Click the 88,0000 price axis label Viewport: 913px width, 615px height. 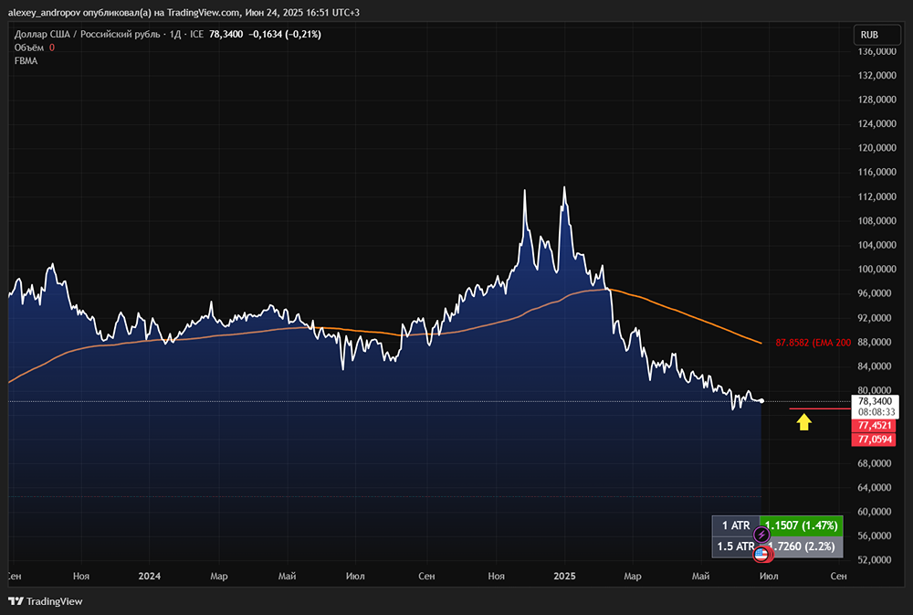[x=875, y=342]
